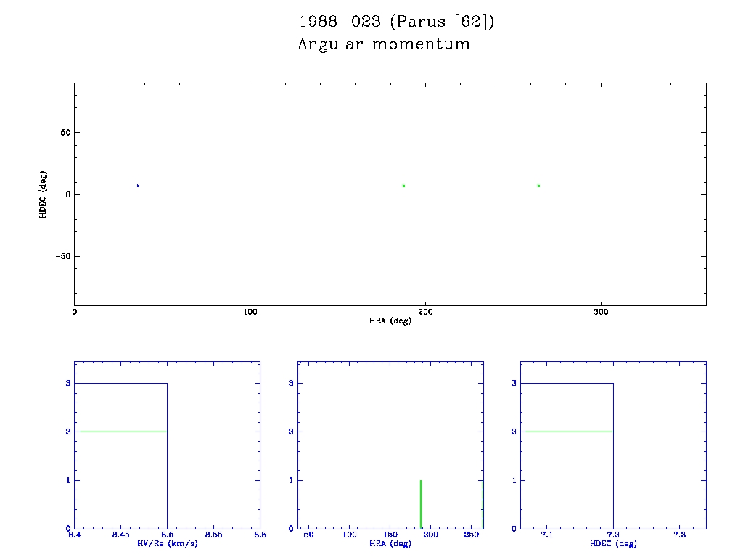This screenshot has width=743, height=557.
Task: Click the HDEC (deg) label under the right histogram
Action: click(x=613, y=543)
